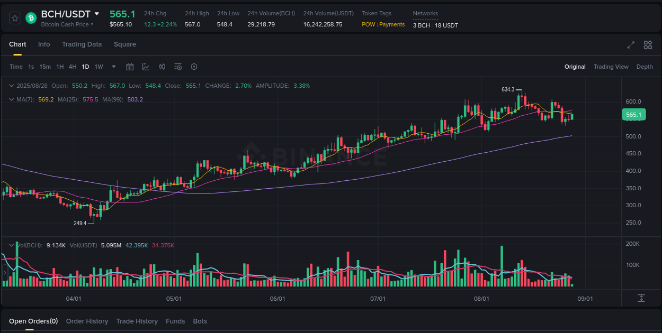
Task: Switch chart to Trading View mode
Action: 611,67
